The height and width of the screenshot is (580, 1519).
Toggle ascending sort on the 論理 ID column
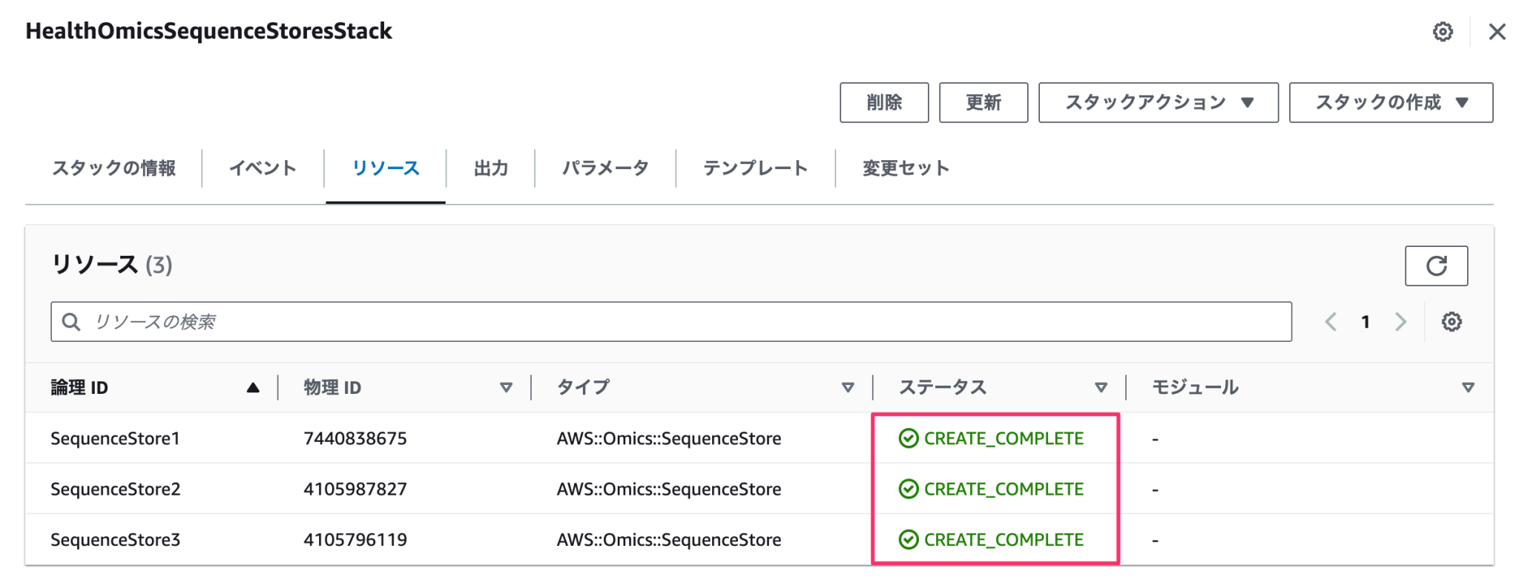tap(252, 386)
